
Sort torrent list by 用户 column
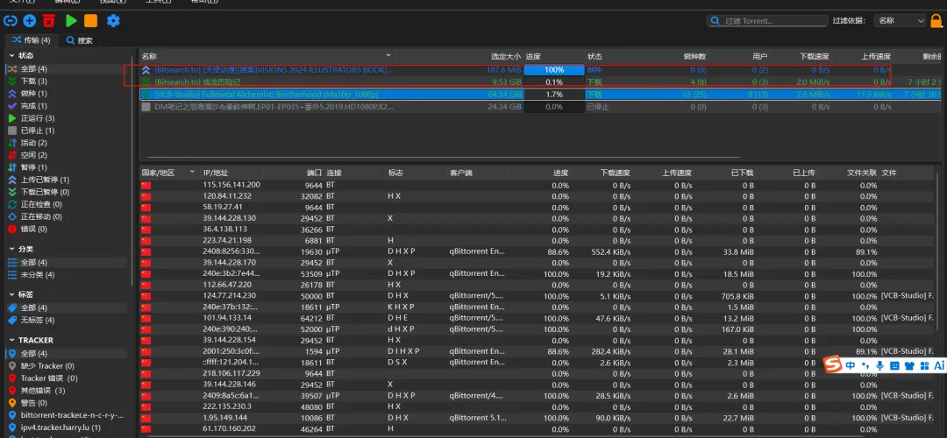coord(739,56)
